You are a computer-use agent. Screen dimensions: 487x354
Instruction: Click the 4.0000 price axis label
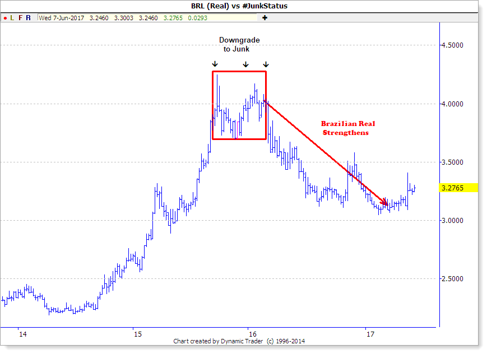click(452, 104)
